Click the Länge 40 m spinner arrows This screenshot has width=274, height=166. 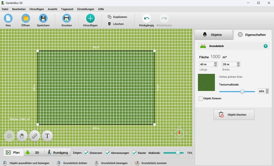215,64
